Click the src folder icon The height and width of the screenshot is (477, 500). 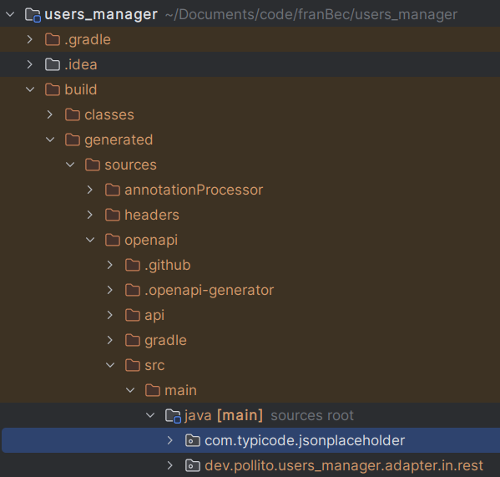click(133, 365)
